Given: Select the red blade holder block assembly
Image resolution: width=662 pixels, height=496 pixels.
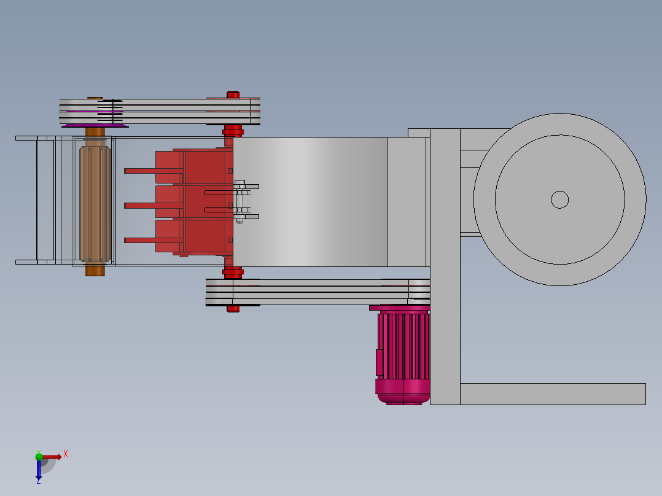Looking at the screenshot, I should coord(194,202).
